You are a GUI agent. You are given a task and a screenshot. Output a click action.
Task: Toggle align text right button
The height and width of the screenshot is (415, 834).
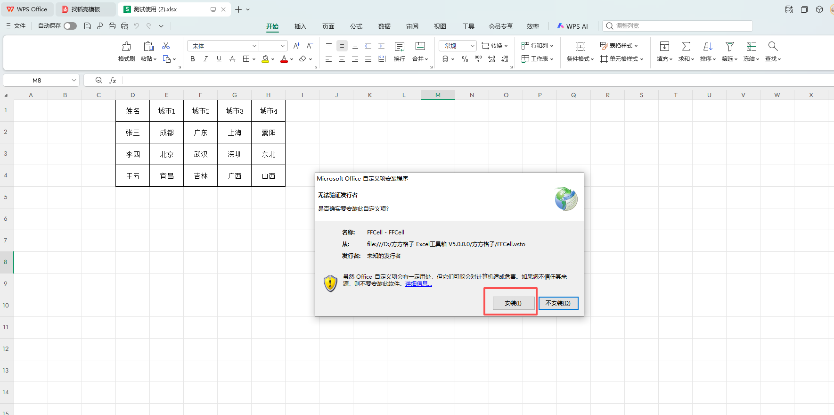(x=355, y=59)
